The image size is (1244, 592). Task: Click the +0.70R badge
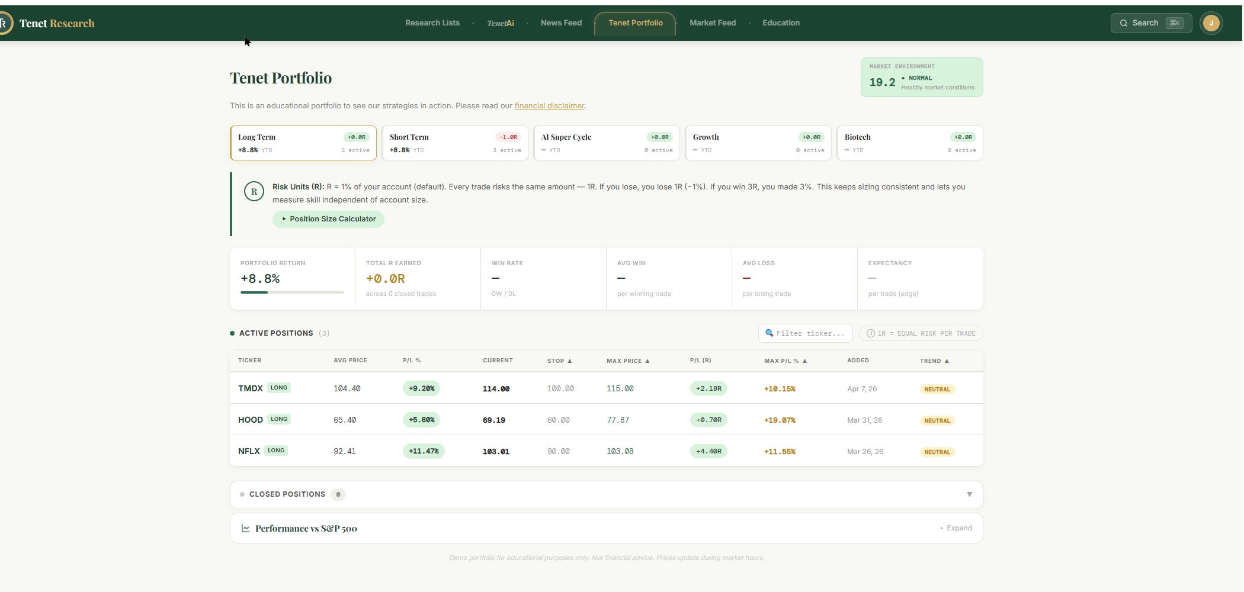[x=708, y=420]
